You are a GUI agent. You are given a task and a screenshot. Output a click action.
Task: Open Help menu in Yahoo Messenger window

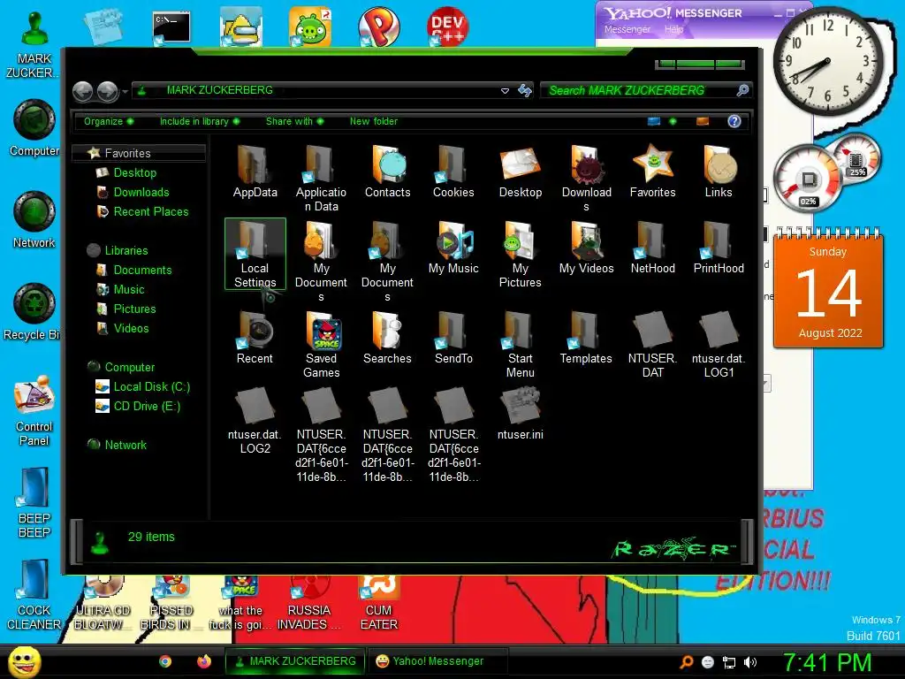673,29
